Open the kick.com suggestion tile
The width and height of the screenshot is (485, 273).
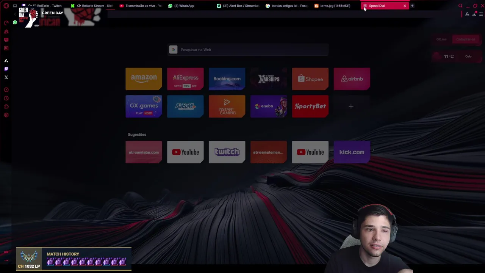click(352, 152)
